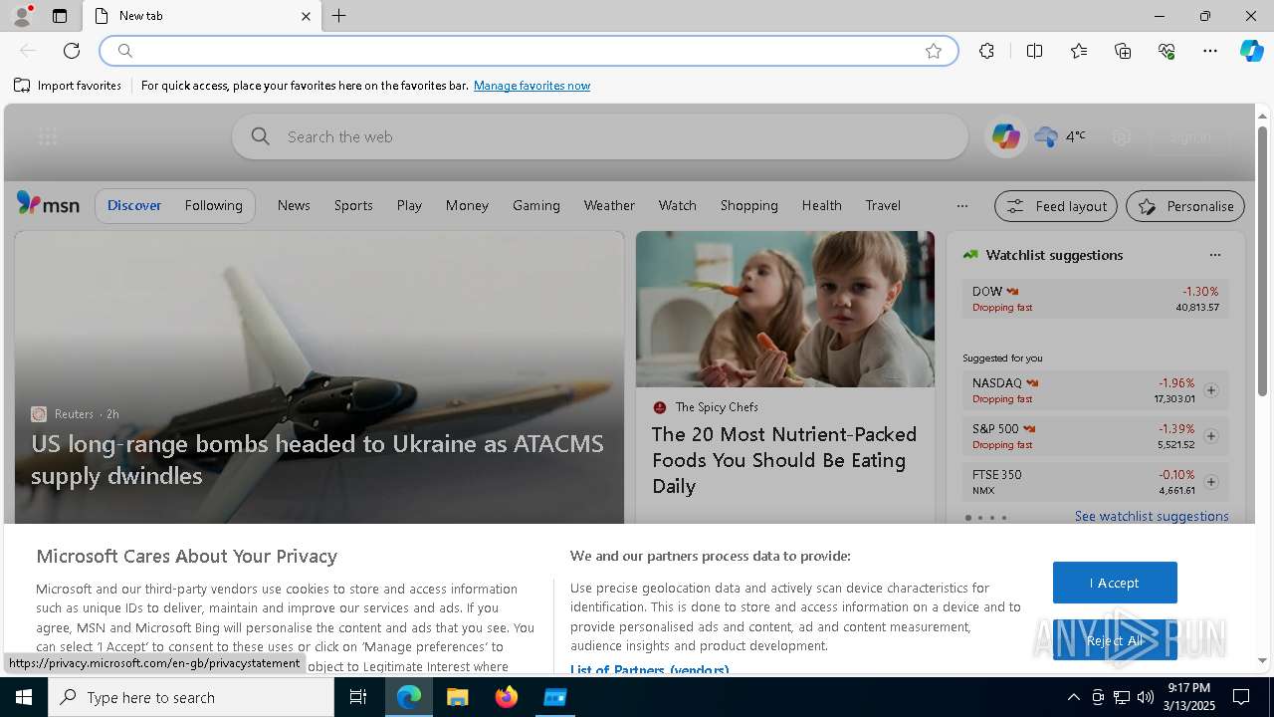
Task: Open File Explorer from the taskbar
Action: 457,697
